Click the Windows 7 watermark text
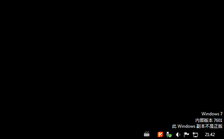Screen dimensions: 224x139 212,114
